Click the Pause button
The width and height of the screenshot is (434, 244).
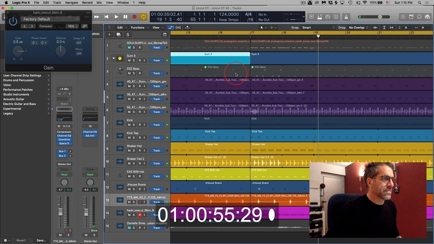point(125,17)
